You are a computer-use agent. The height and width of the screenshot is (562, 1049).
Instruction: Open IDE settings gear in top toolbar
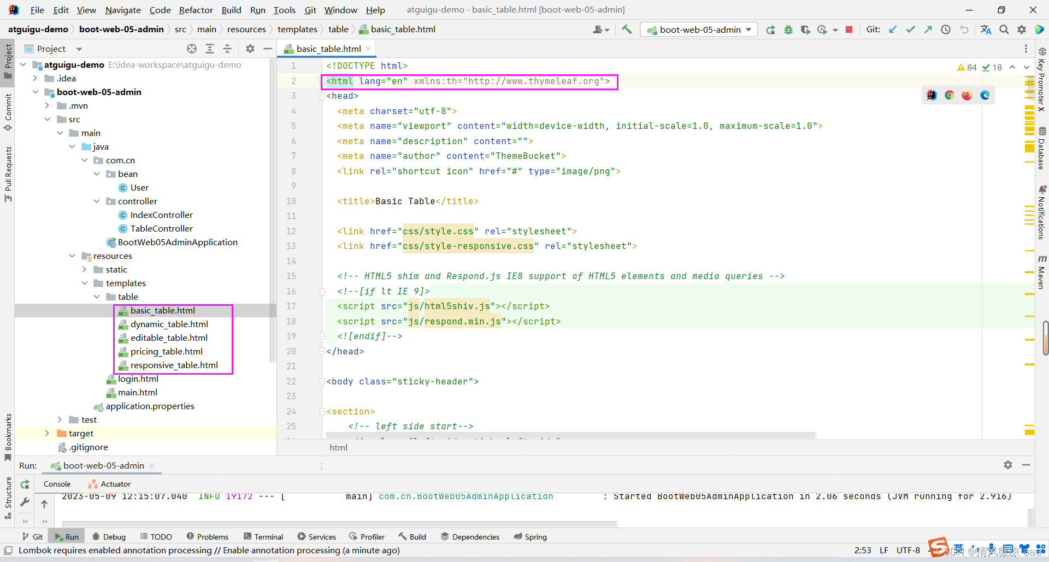[x=1022, y=29]
